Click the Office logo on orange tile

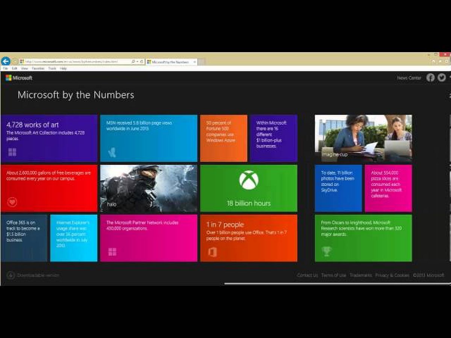tap(212, 252)
